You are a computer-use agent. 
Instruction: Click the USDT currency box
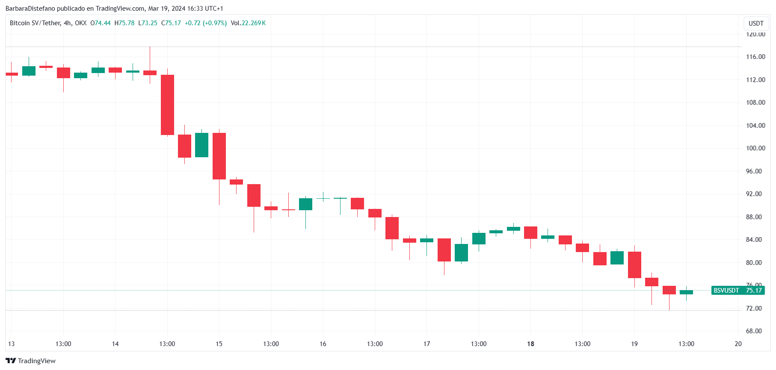click(756, 23)
